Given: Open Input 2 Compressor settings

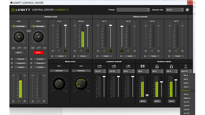Looking at the screenshot, I should [40, 63].
